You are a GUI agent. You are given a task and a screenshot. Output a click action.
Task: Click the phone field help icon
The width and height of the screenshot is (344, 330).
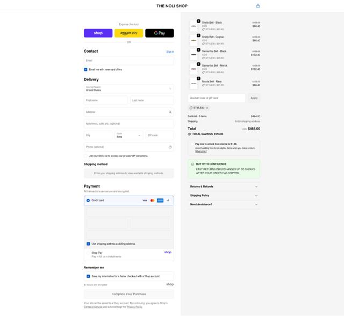click(170, 147)
